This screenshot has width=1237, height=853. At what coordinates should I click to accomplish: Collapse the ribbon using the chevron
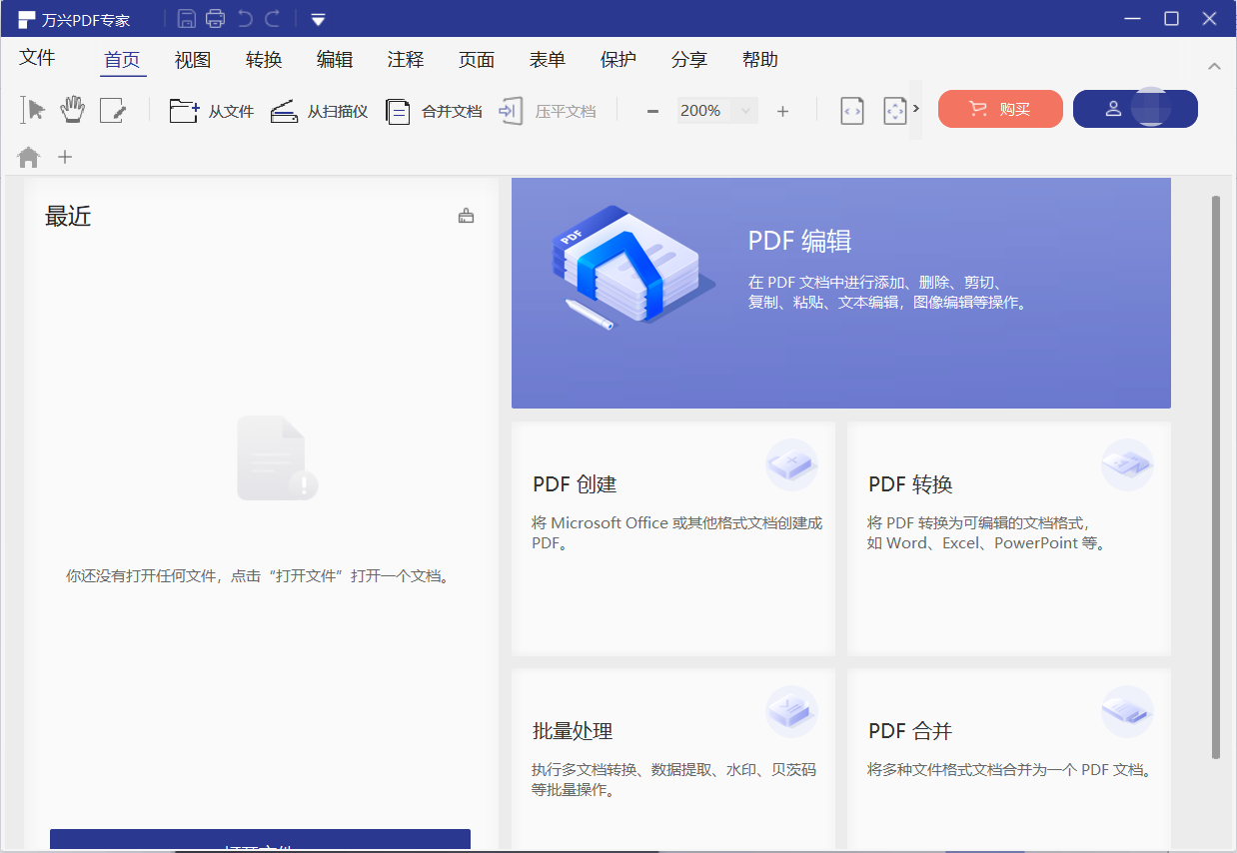(x=1214, y=66)
